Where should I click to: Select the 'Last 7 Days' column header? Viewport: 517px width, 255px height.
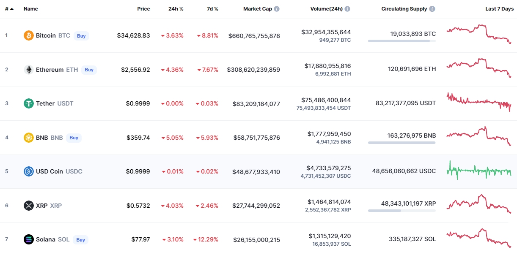499,9
